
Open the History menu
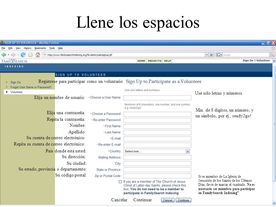pos(28,48)
